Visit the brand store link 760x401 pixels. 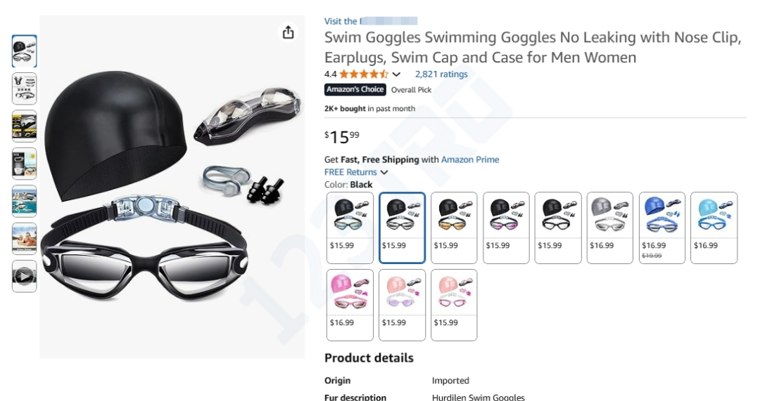click(x=371, y=21)
